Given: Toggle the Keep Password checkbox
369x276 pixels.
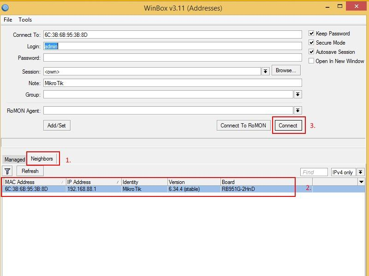Looking at the screenshot, I should 312,34.
